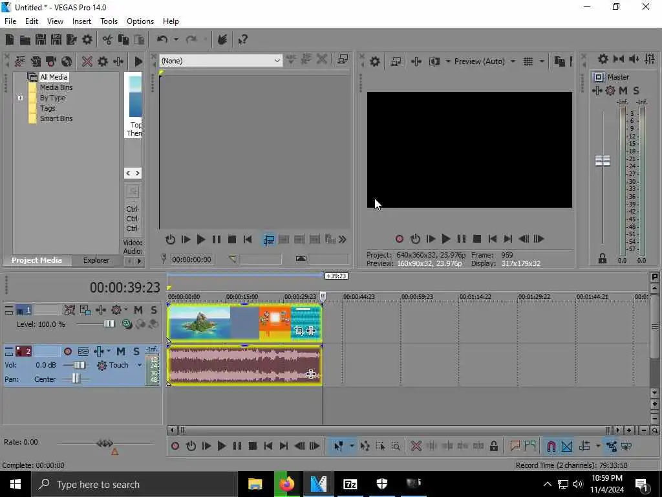
Task: Open the View menu
Action: (x=55, y=21)
